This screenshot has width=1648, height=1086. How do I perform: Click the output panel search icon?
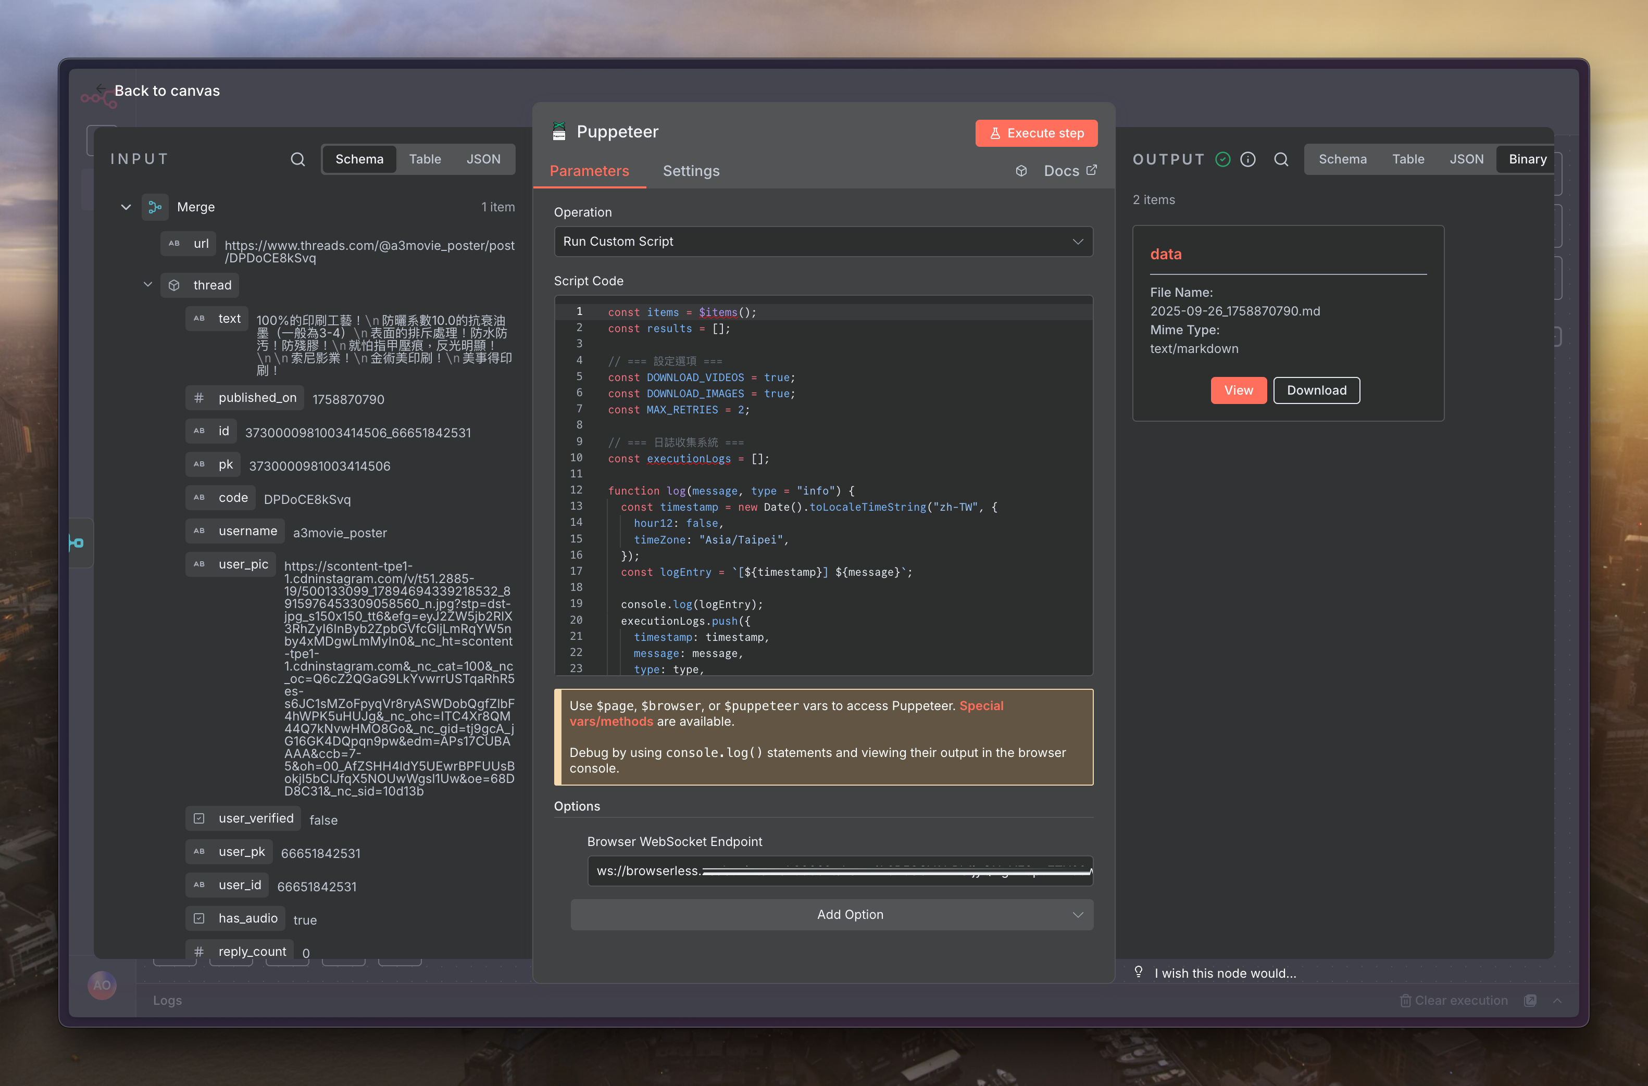click(1281, 159)
